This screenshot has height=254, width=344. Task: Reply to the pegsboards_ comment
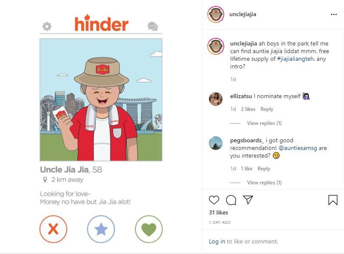tap(264, 169)
